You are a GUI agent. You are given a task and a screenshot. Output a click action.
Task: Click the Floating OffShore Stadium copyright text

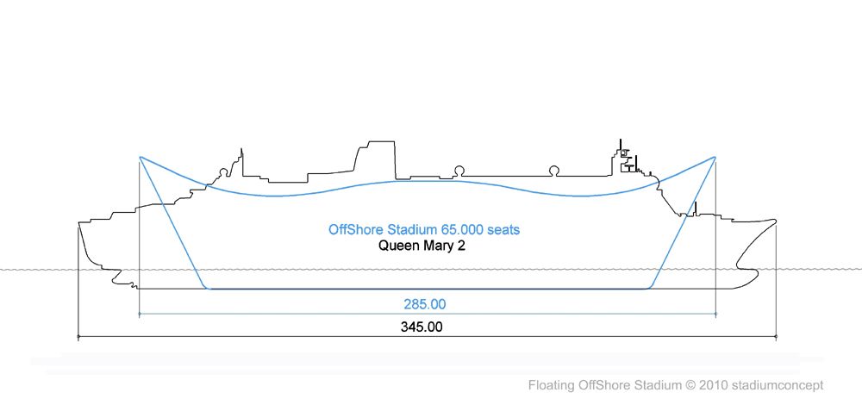tap(676, 385)
